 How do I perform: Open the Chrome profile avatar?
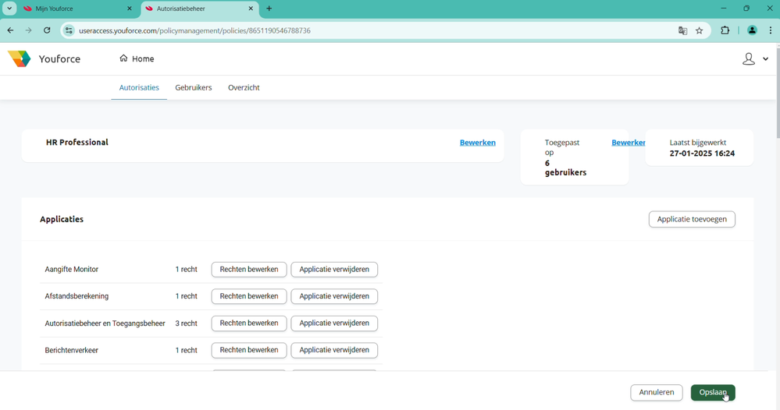pyautogui.click(x=752, y=30)
